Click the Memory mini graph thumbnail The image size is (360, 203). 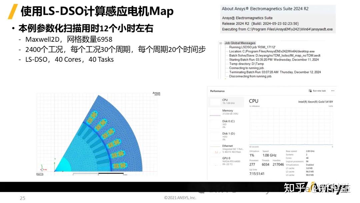[x=215, y=113]
